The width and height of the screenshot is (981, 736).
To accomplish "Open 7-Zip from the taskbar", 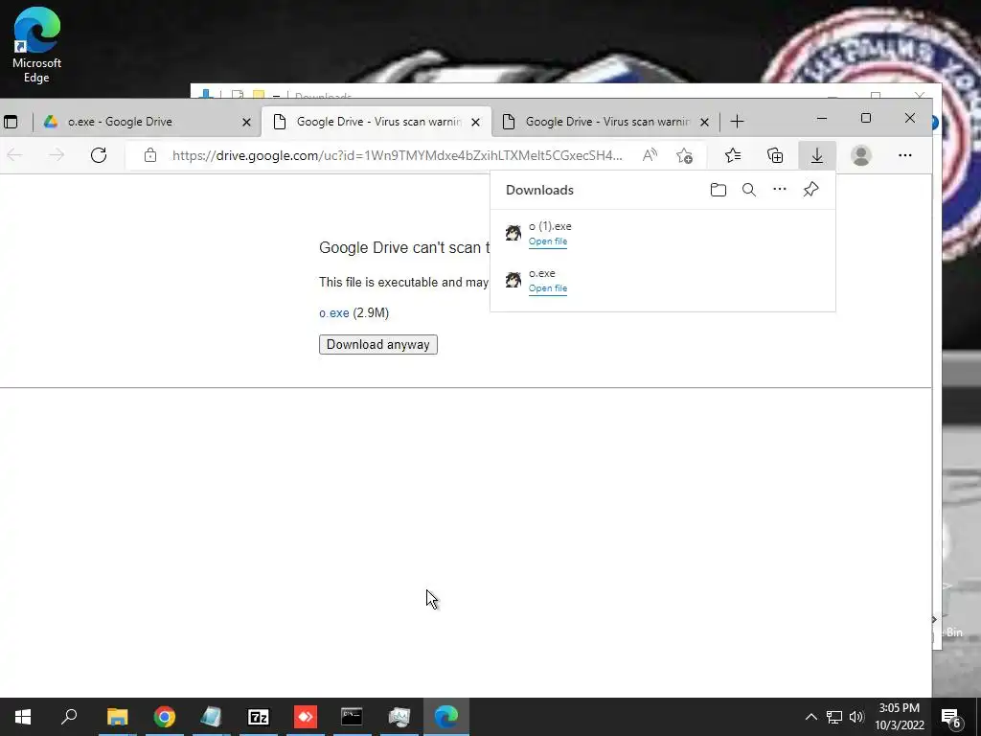I will pyautogui.click(x=259, y=717).
